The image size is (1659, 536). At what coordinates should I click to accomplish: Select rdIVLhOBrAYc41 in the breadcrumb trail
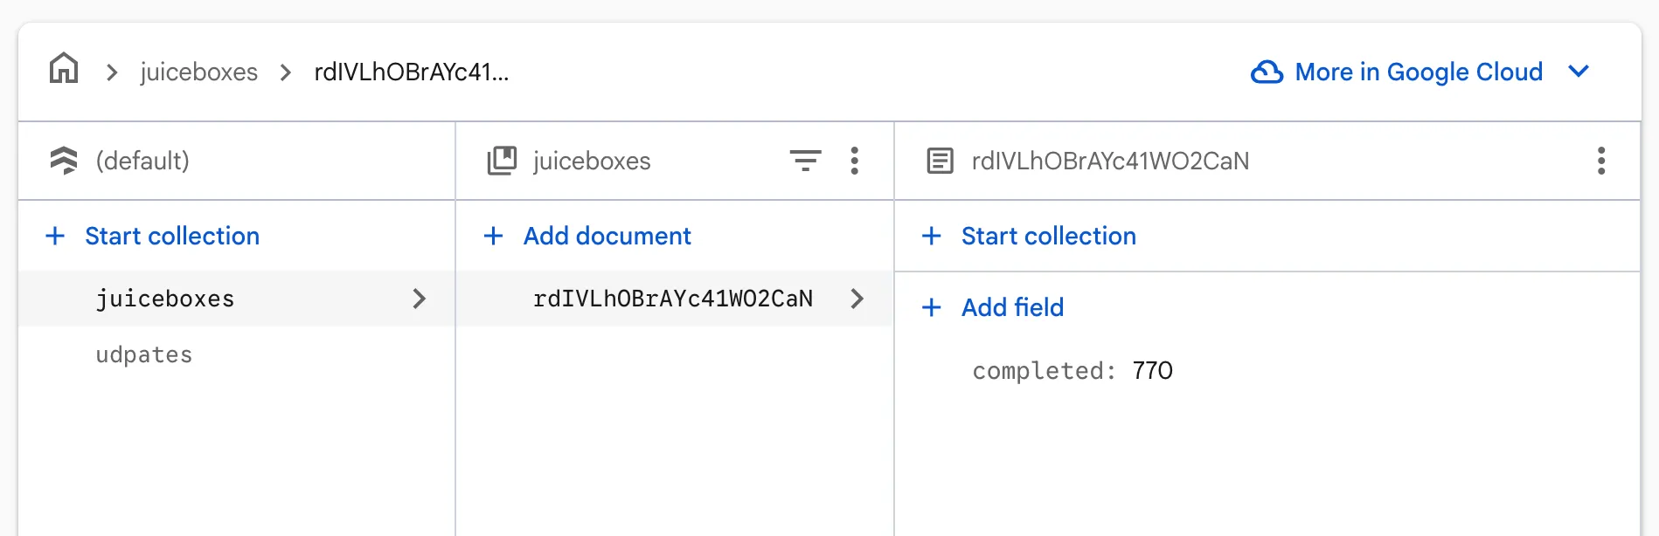pos(411,72)
